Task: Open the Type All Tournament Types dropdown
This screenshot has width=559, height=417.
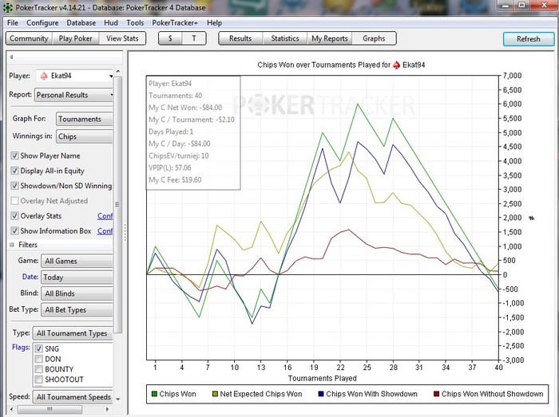Action: [x=73, y=333]
